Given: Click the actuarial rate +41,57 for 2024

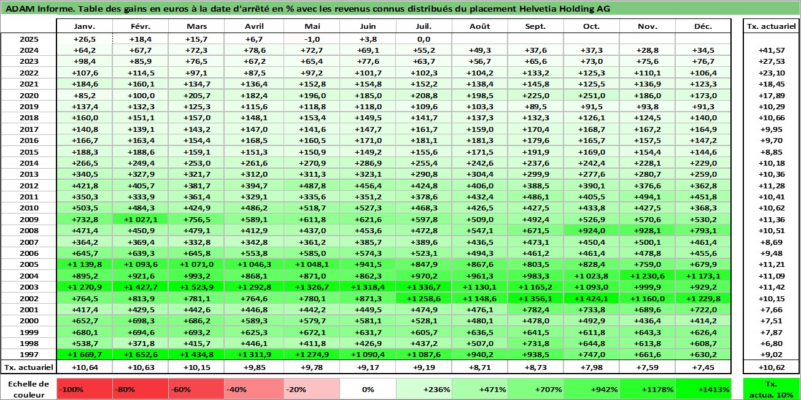Looking at the screenshot, I should pyautogui.click(x=770, y=50).
